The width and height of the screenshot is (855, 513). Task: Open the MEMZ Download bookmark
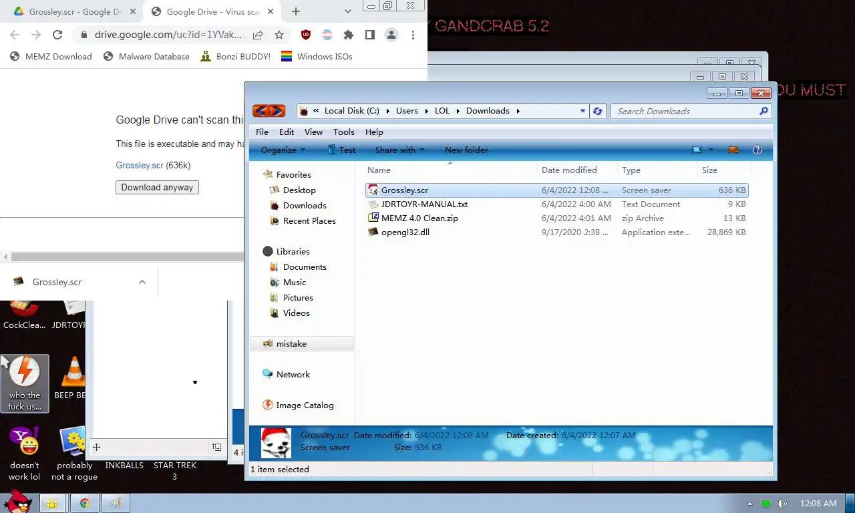coord(51,56)
